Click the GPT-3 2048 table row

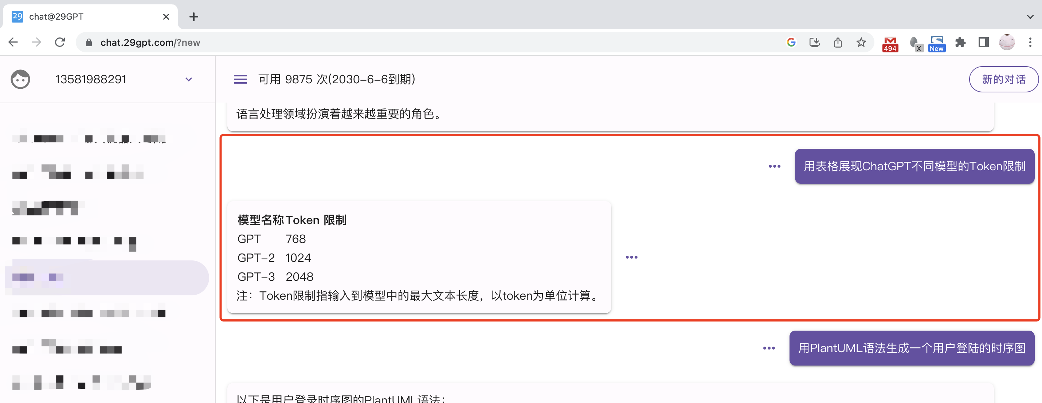[x=275, y=277]
